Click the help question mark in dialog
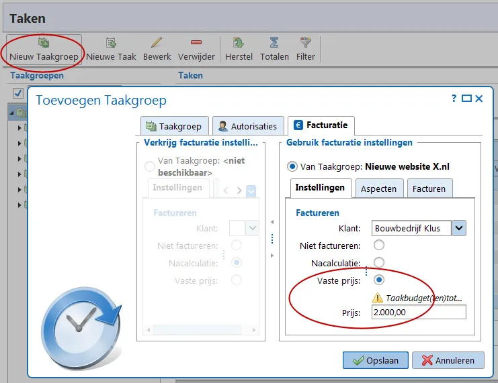Screen dimensions: 498x383 coord(454,99)
